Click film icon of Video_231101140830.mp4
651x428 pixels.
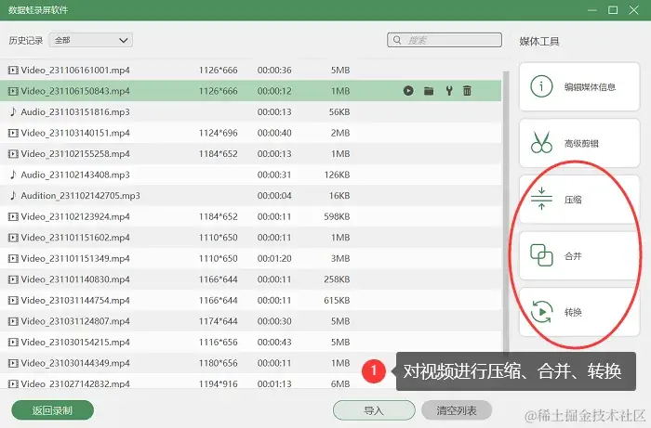(13, 279)
